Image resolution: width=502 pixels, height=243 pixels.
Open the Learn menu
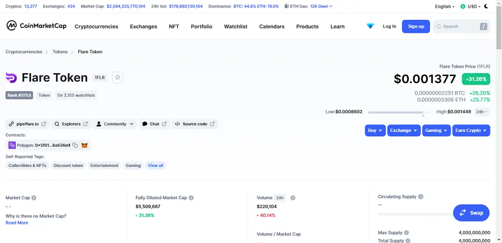click(x=338, y=26)
